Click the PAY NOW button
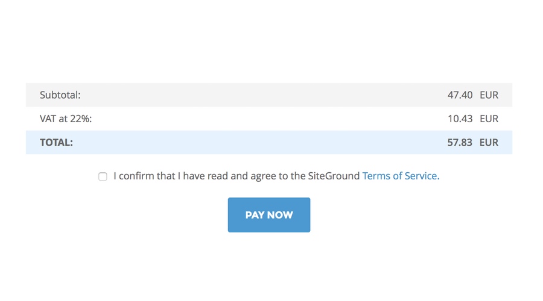Viewport: 543px width, 301px height. [x=269, y=215]
